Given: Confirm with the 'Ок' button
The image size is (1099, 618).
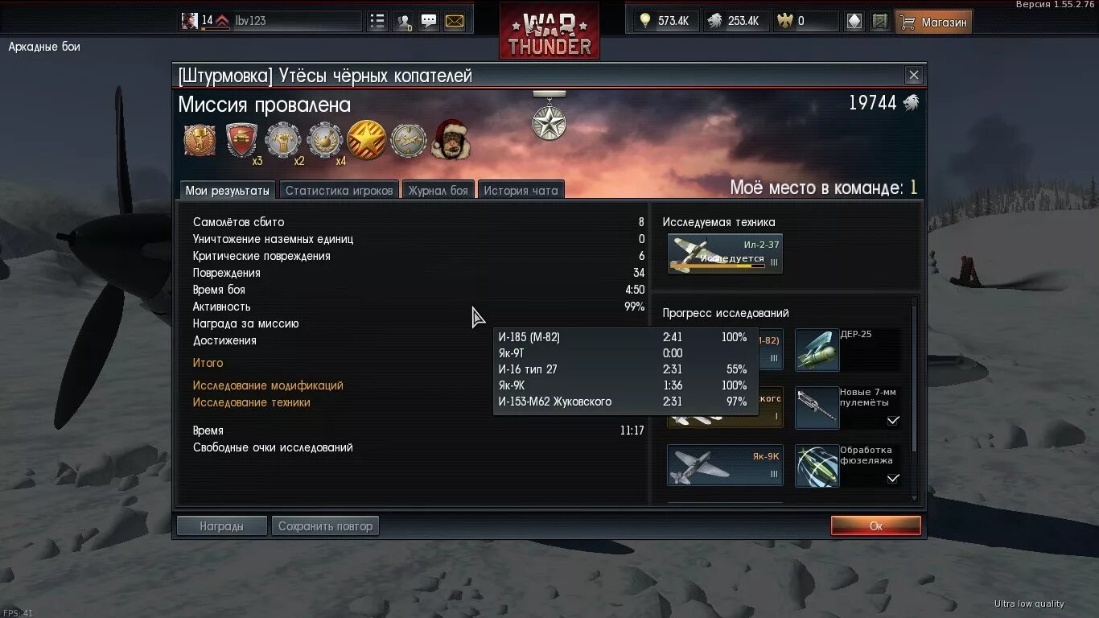Looking at the screenshot, I should [876, 525].
